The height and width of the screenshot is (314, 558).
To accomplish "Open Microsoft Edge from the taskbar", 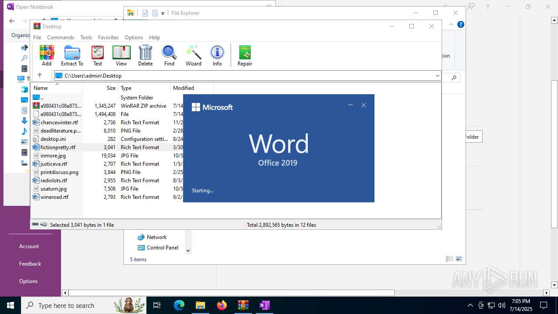I will click(x=179, y=305).
